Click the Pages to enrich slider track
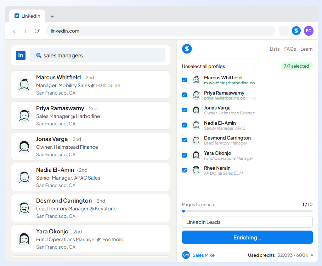The height and width of the screenshot is (266, 322). (247, 211)
